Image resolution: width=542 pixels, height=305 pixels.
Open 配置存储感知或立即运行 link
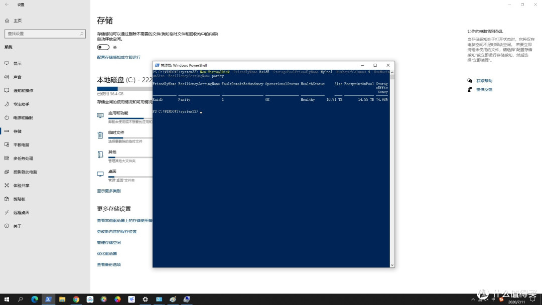click(x=119, y=57)
